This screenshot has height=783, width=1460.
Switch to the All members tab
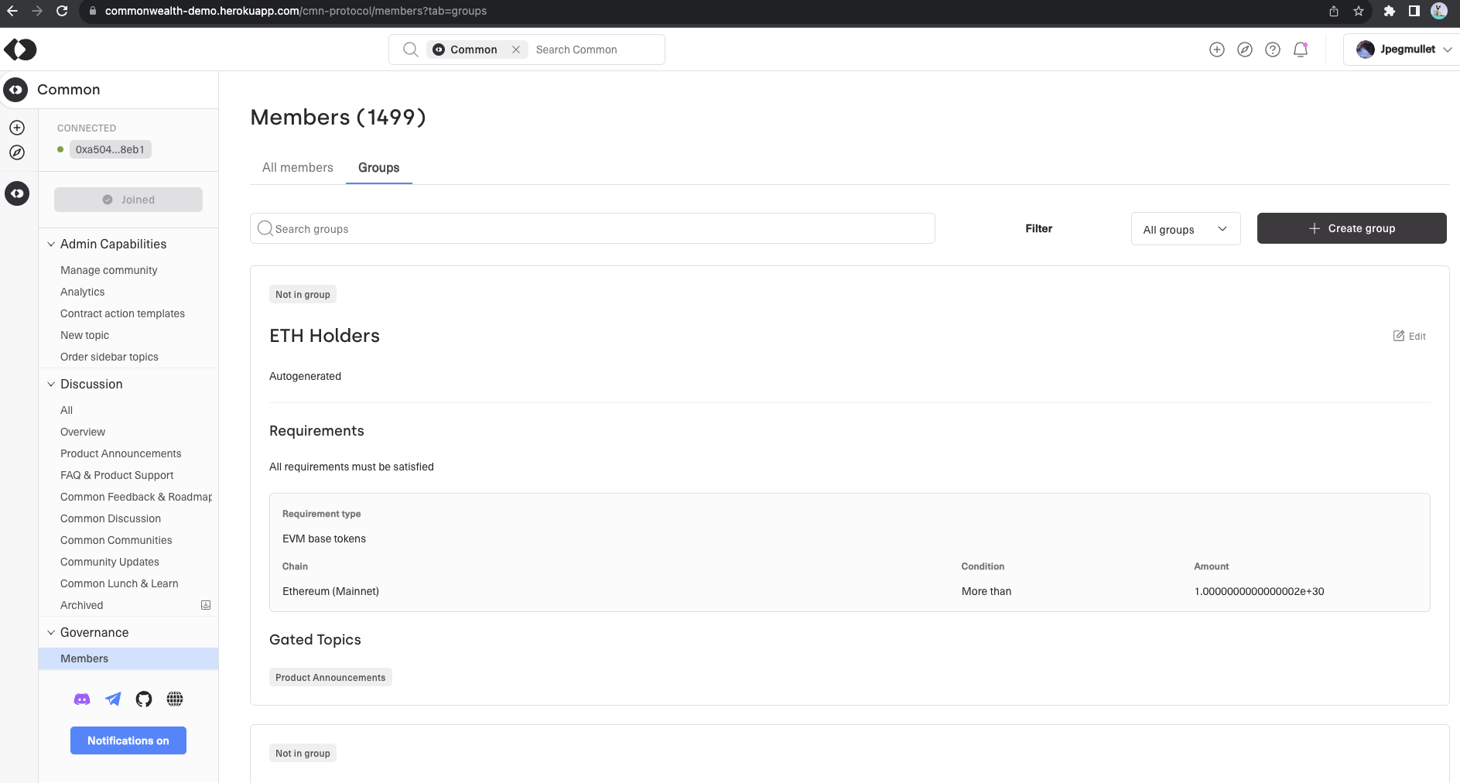coord(298,168)
